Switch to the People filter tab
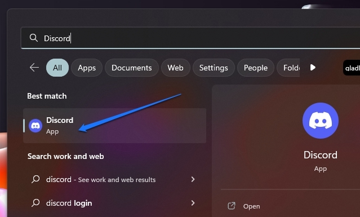This screenshot has width=360, height=217. (x=256, y=68)
